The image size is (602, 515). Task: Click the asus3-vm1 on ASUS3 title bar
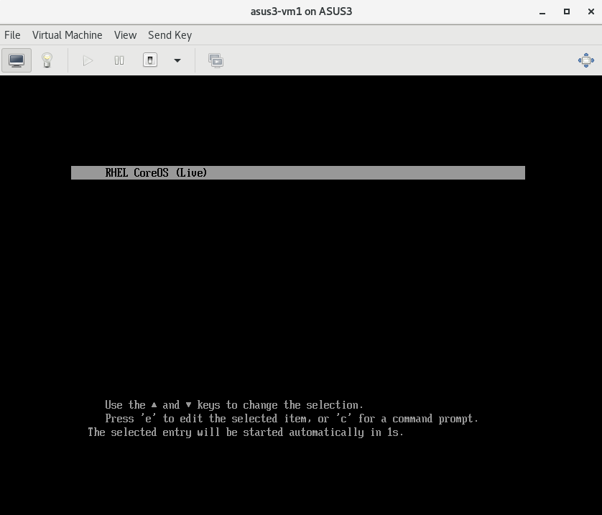point(301,11)
